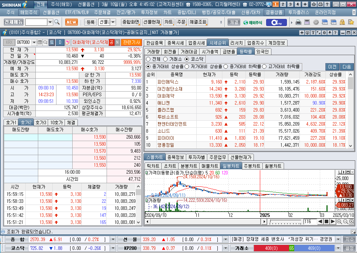Click the home icon in the title bar
This screenshot has width=357, height=253.
tap(314, 4)
